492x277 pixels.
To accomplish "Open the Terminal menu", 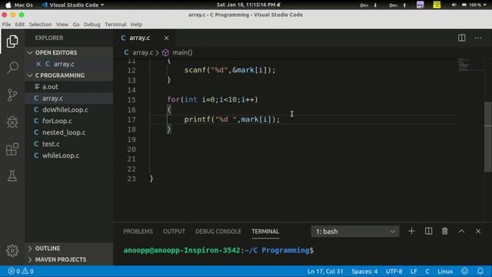I will (115, 24).
